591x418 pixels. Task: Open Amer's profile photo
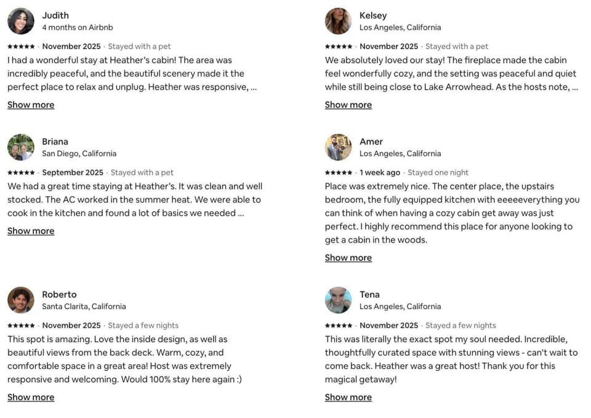338,147
